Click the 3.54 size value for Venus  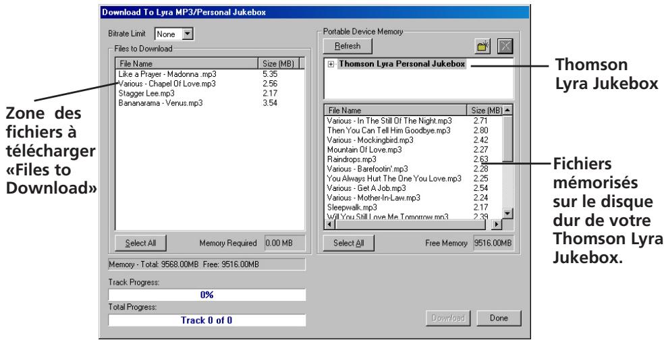270,103
